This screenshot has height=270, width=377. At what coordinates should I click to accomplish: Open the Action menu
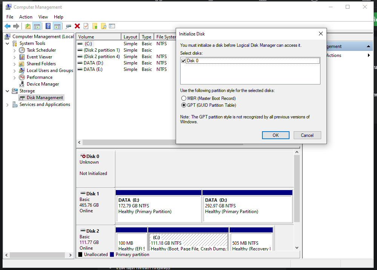26,17
